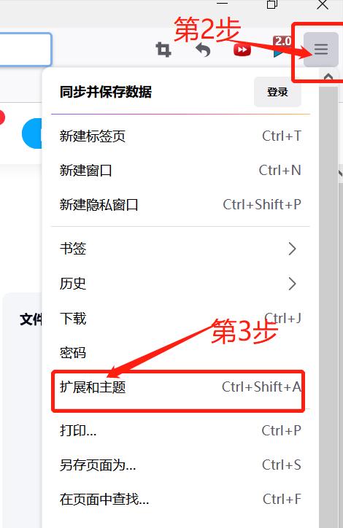
Task: Click the crop screenshot extension icon
Action: pyautogui.click(x=163, y=50)
